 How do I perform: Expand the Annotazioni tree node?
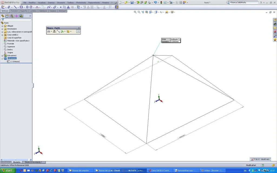click(2, 29)
